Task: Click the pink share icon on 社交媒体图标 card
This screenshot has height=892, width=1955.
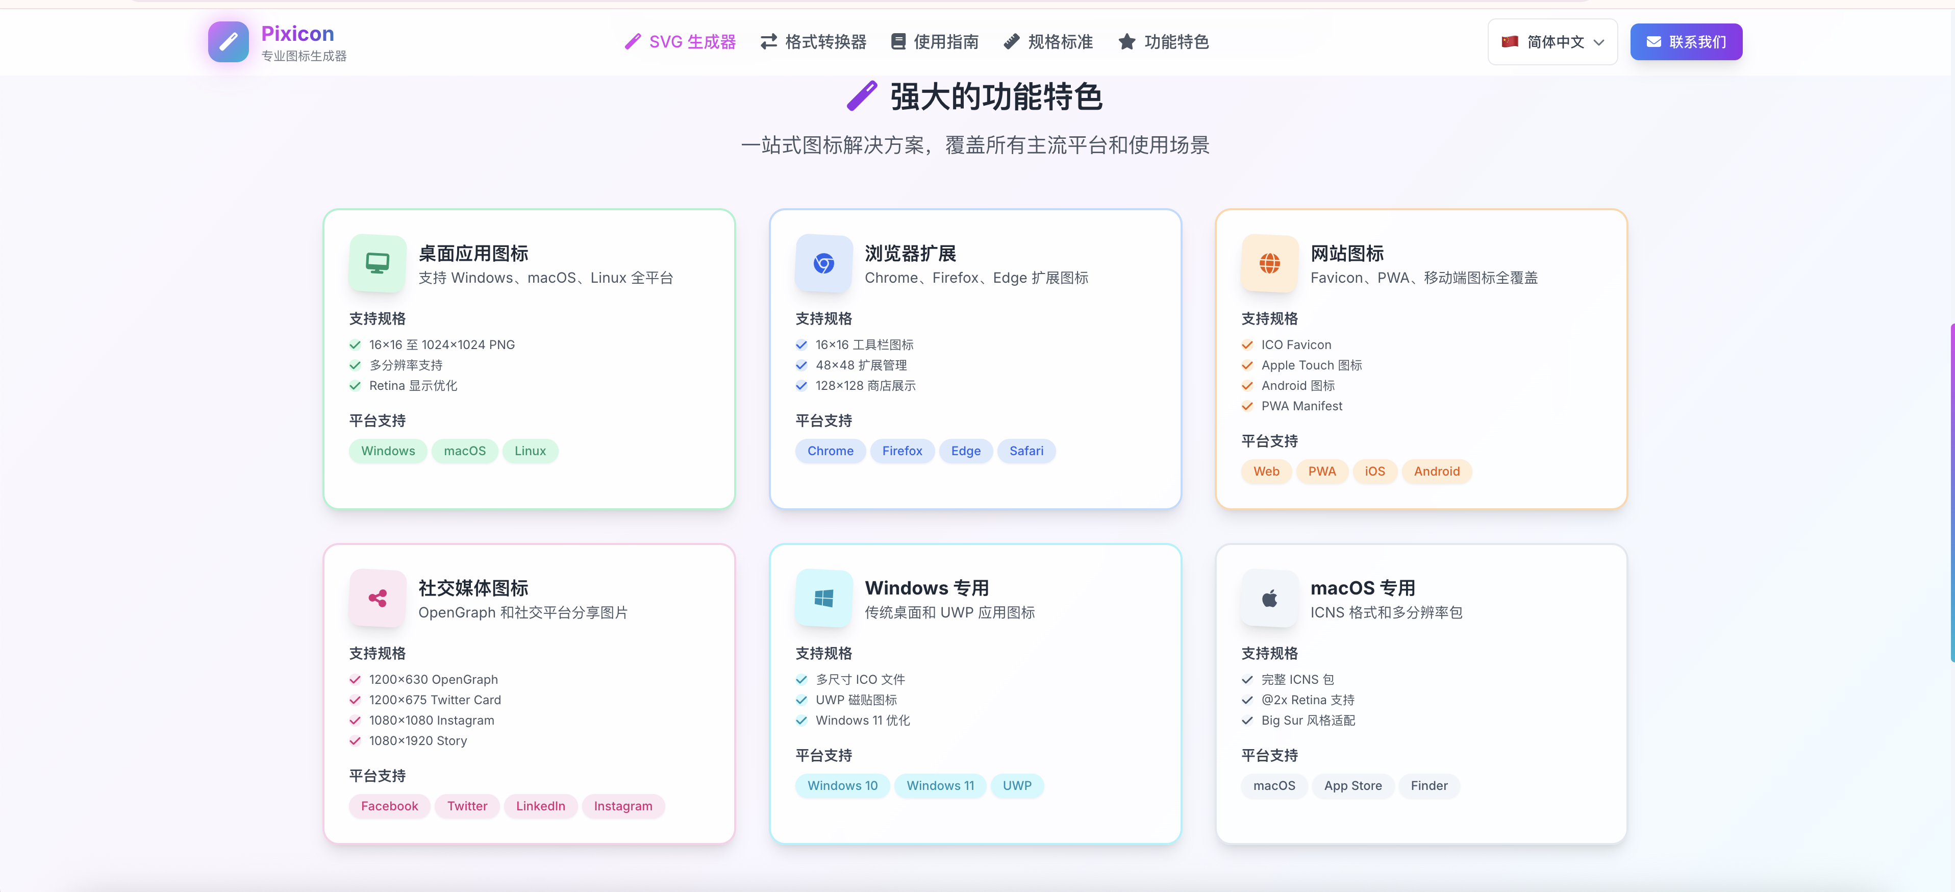Action: (377, 598)
